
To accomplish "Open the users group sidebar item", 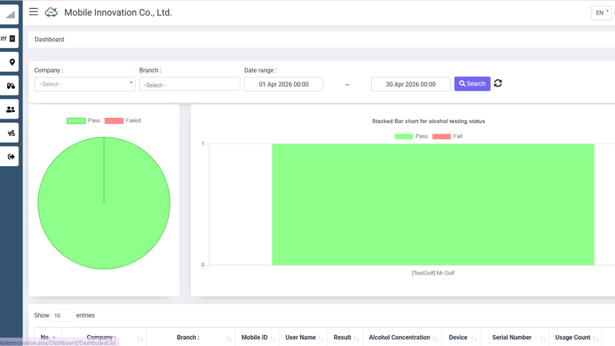I will [10, 110].
